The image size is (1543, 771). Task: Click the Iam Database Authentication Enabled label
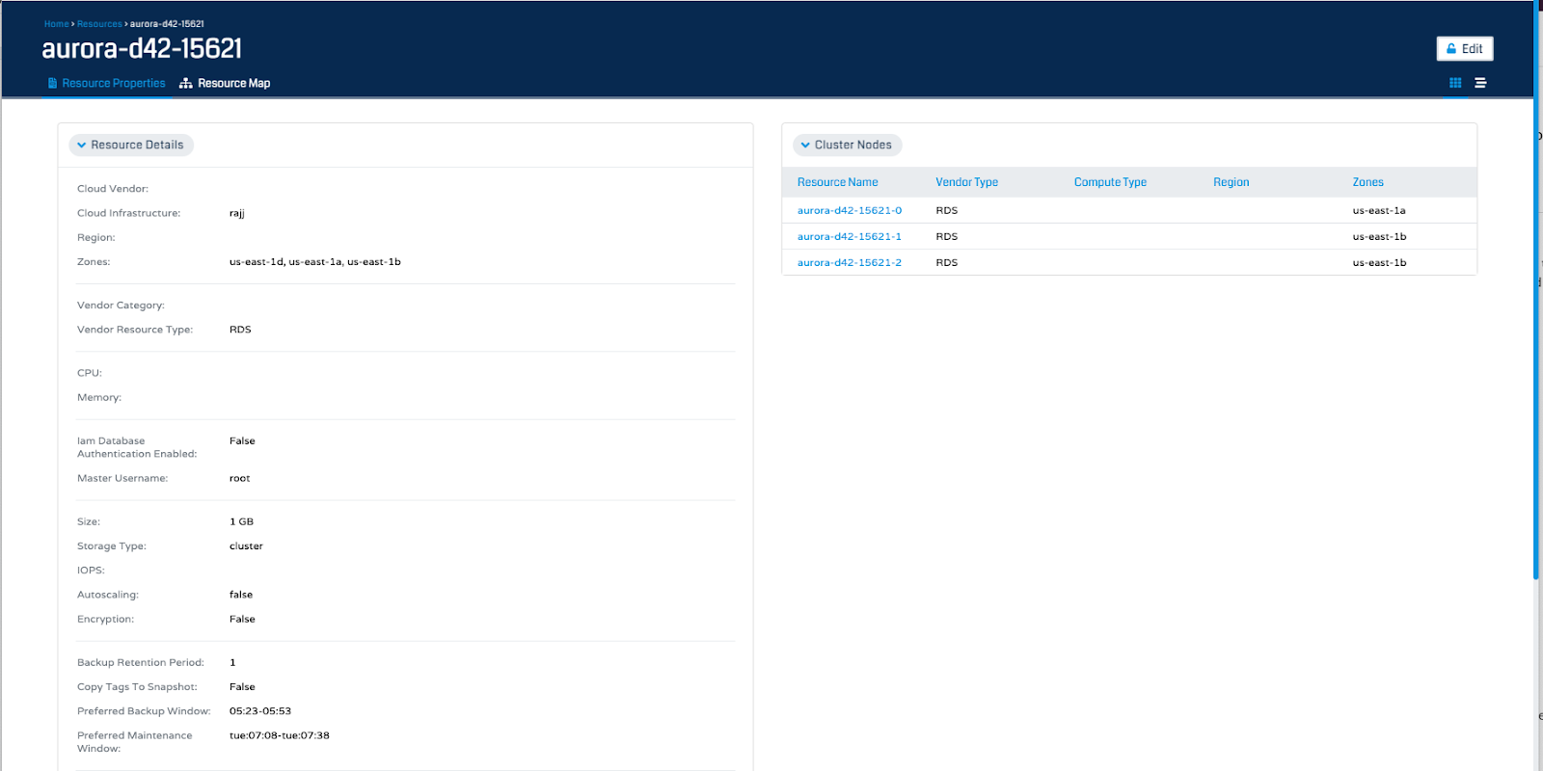137,447
